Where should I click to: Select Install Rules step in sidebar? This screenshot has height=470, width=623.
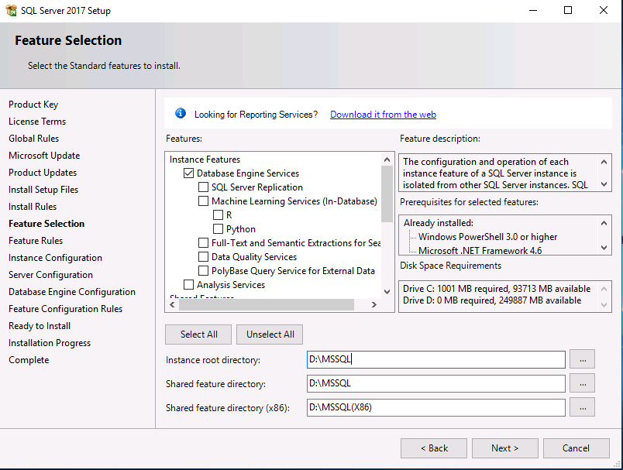point(33,207)
